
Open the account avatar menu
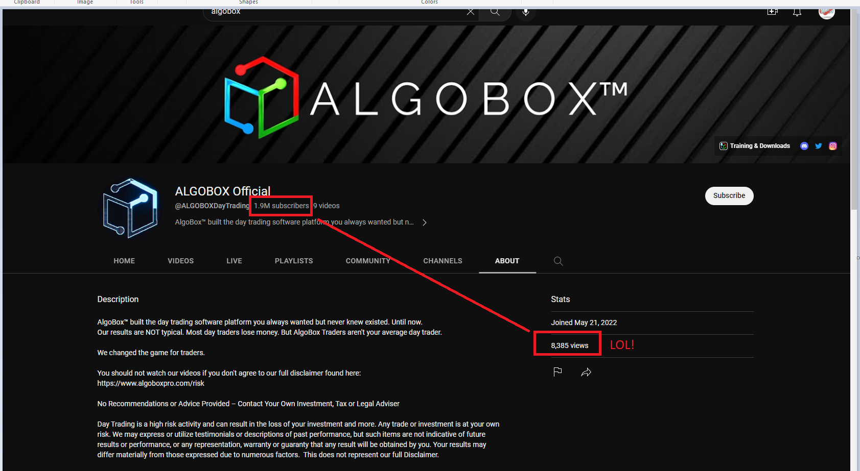coord(826,12)
